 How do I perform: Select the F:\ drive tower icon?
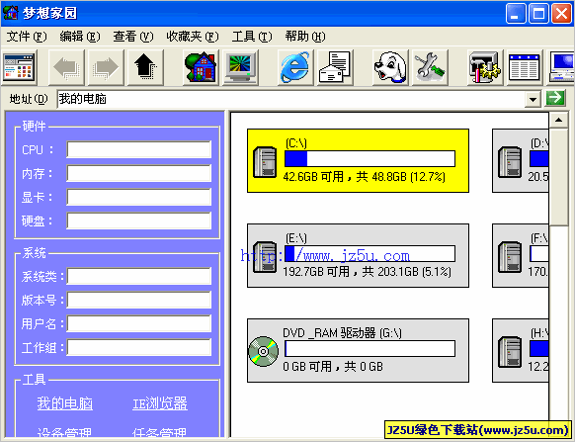(x=510, y=257)
